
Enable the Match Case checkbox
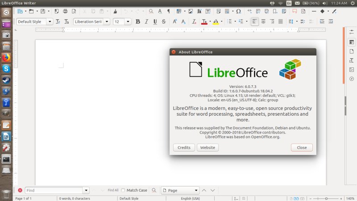[123, 190]
